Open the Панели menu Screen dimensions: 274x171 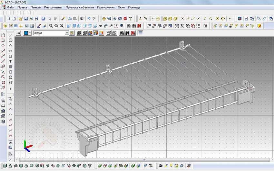click(x=36, y=7)
